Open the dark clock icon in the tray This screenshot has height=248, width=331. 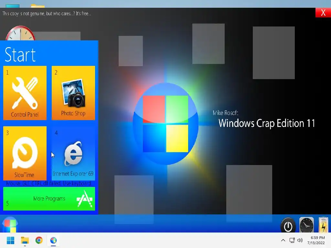(306, 225)
